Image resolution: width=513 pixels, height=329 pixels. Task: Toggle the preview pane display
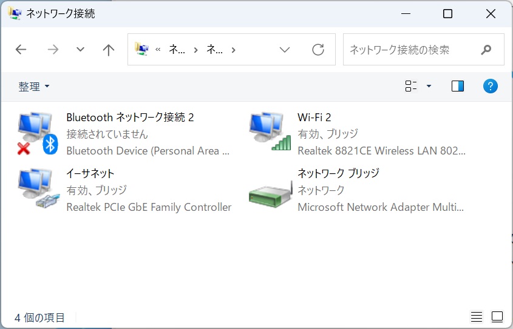(458, 86)
